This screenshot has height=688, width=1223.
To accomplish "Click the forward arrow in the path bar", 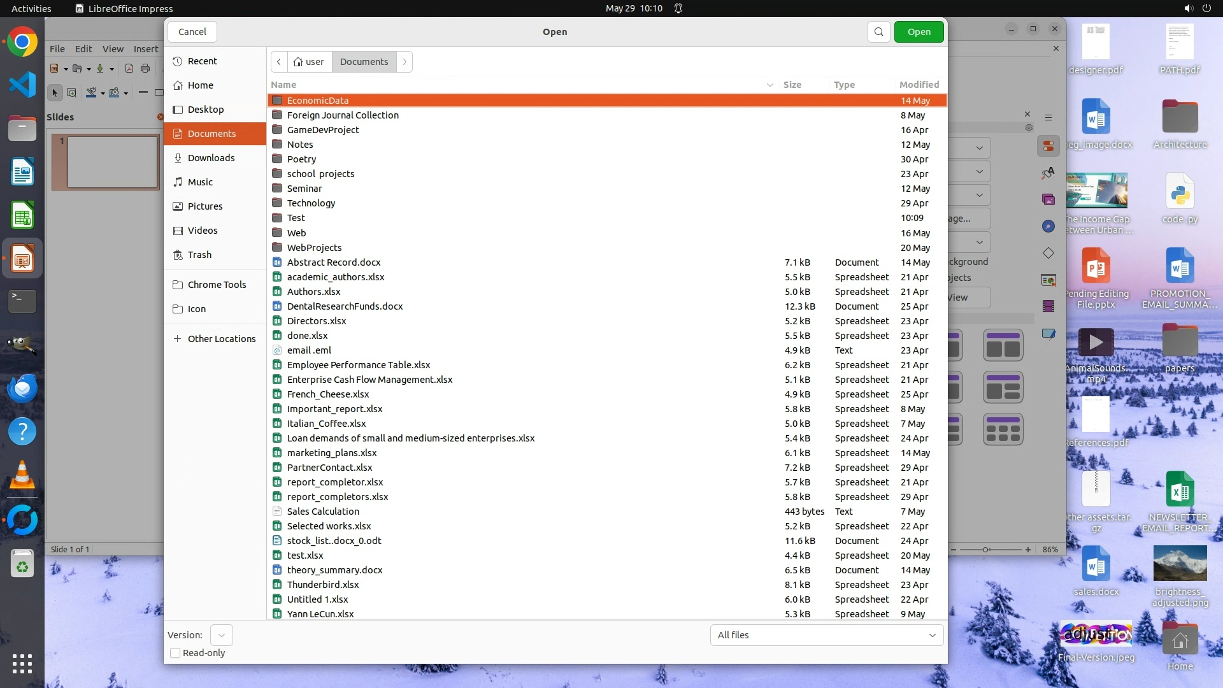I will point(404,62).
